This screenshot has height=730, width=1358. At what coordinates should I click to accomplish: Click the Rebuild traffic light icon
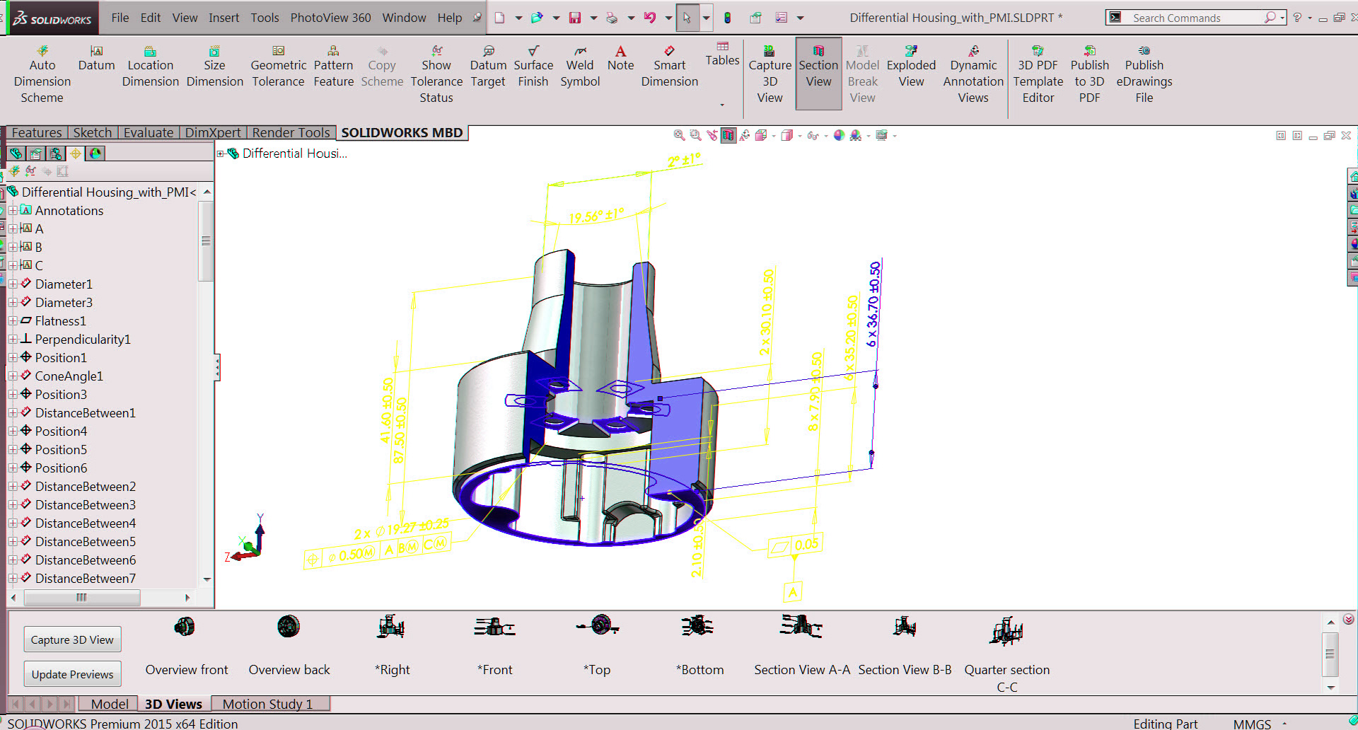[727, 18]
